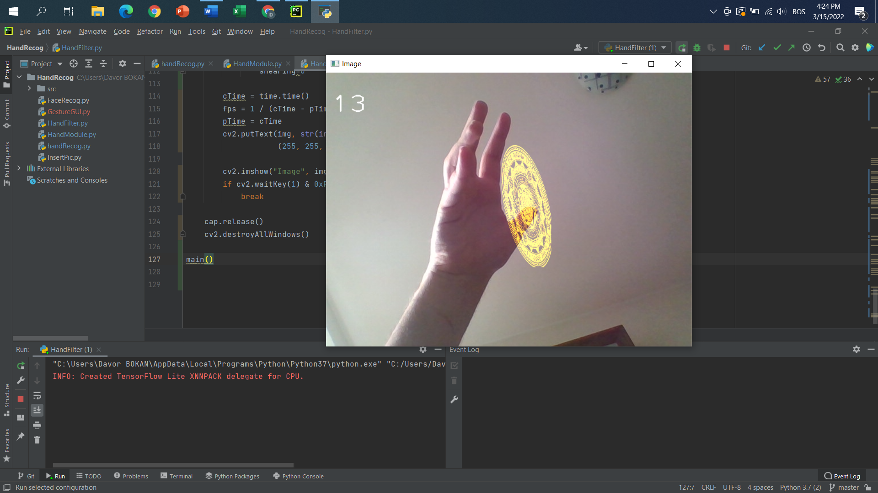Hide the Run panel with the minimize bar

click(x=438, y=350)
